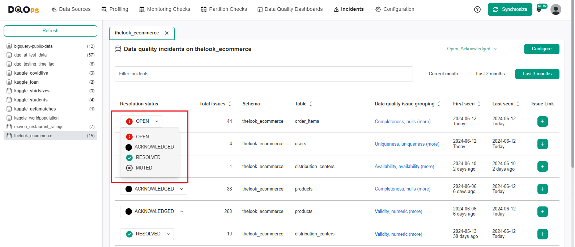Click issue link plus for 260 issues row
This screenshot has width=575, height=247.
pos(542,212)
